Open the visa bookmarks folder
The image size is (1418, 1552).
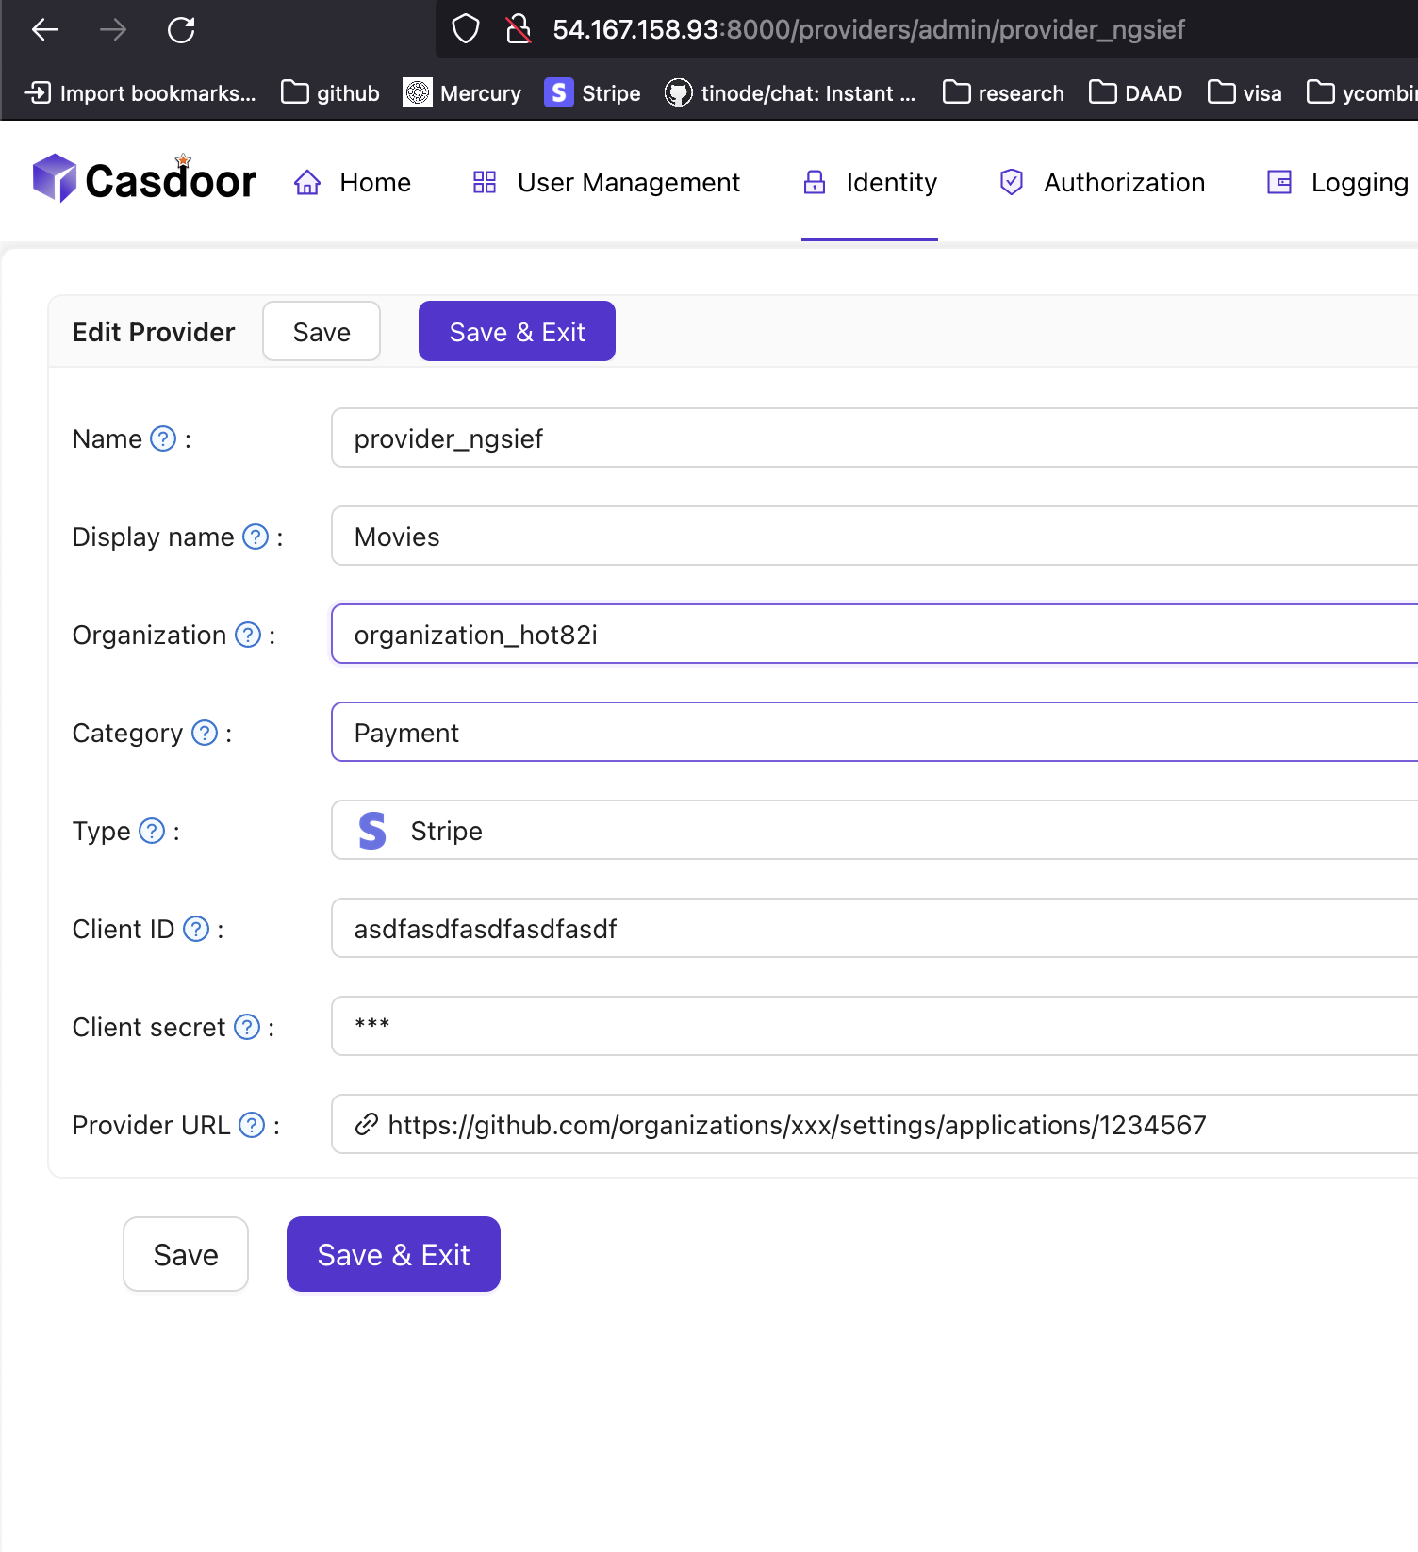[x=1245, y=93]
